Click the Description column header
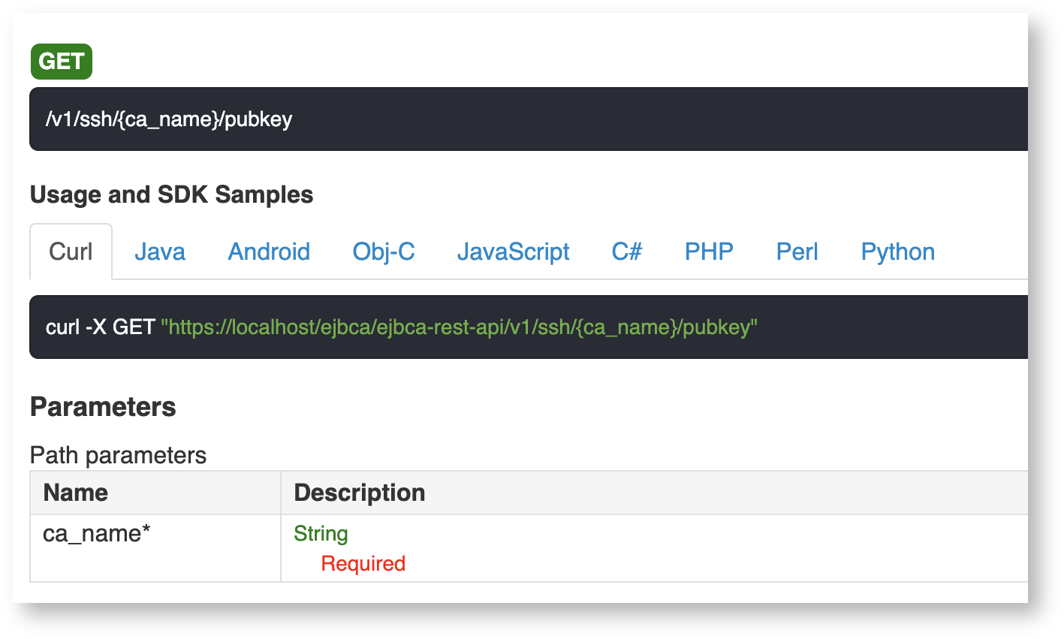 tap(359, 493)
